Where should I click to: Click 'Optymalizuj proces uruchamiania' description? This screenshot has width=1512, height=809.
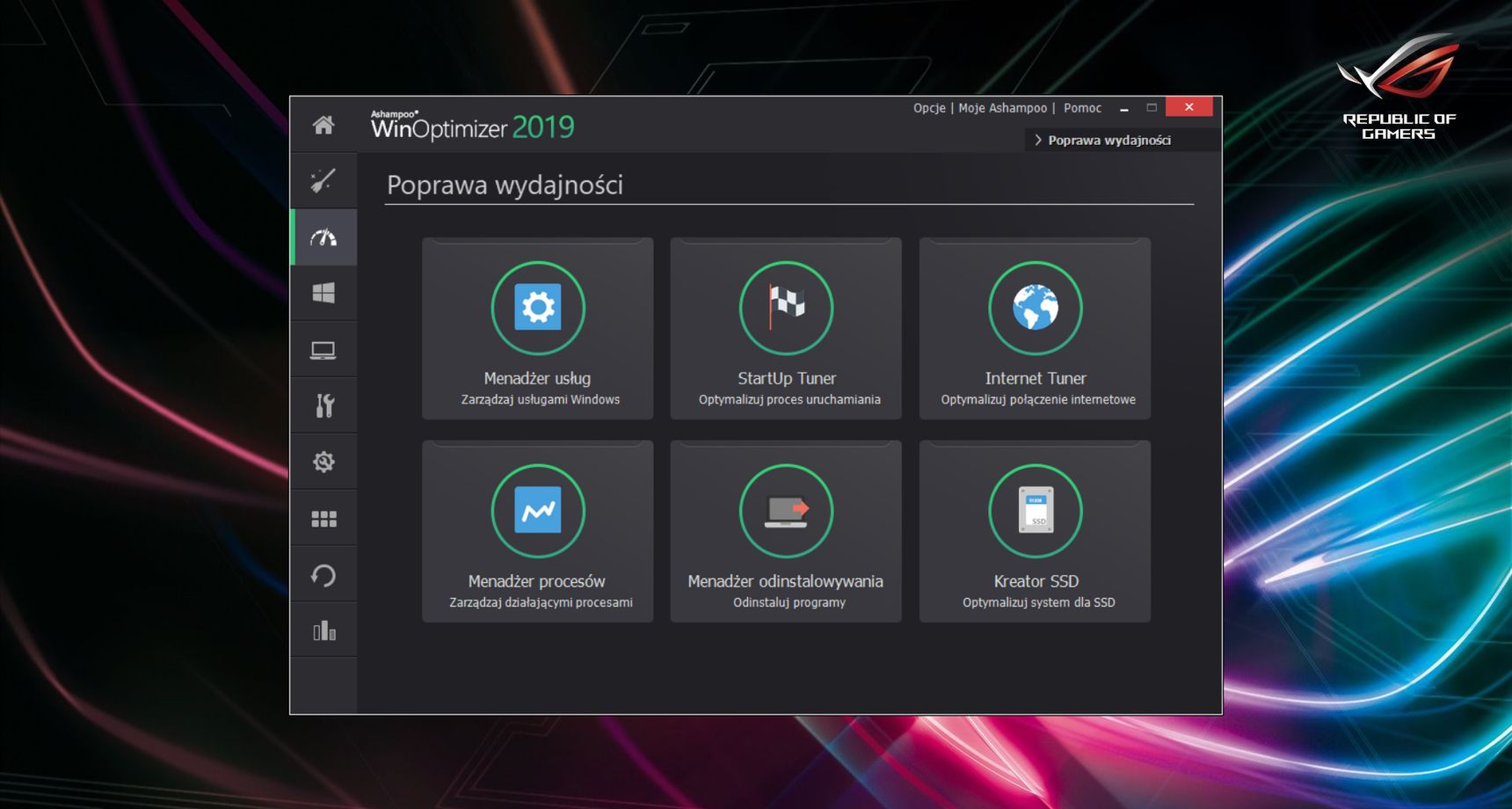click(x=789, y=400)
